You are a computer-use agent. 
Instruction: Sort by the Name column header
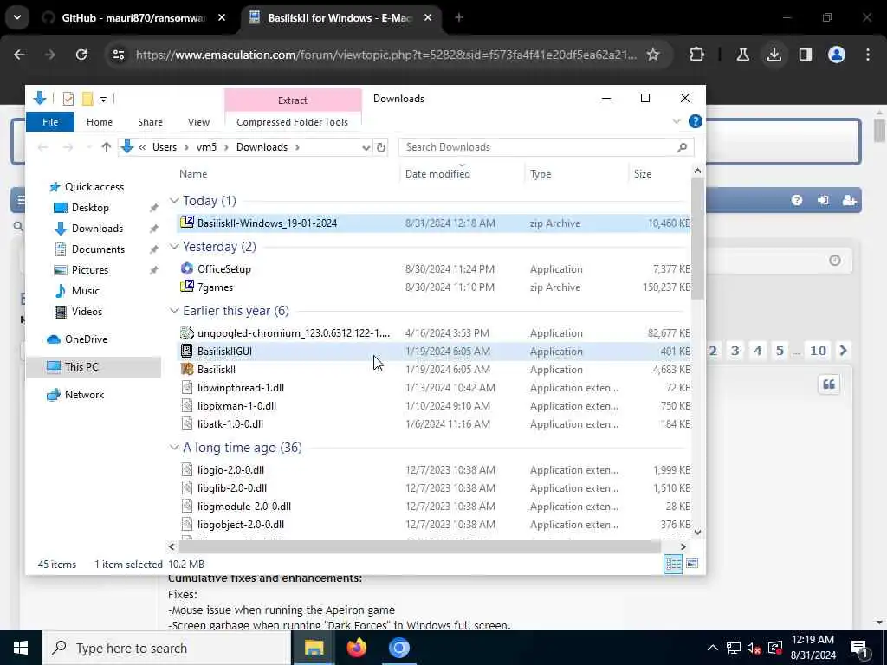tap(193, 174)
